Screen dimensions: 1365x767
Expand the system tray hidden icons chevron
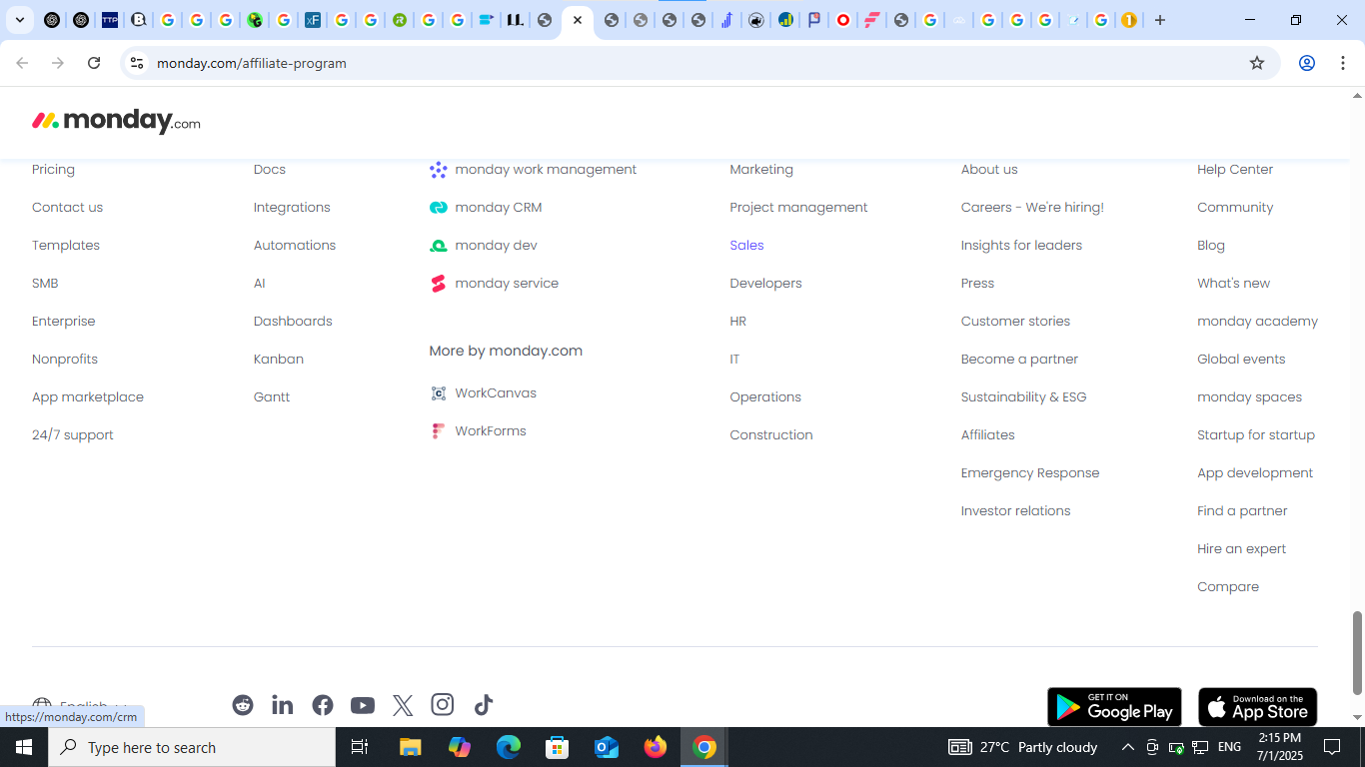[x=1127, y=747]
